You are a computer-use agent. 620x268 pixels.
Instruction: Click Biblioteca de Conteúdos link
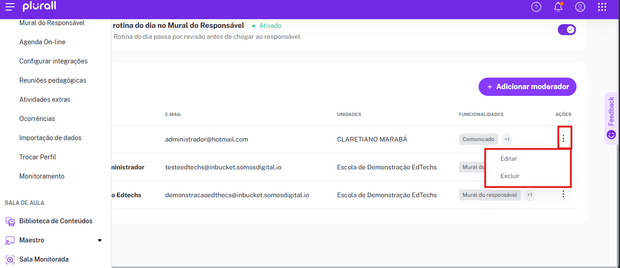[x=56, y=221]
